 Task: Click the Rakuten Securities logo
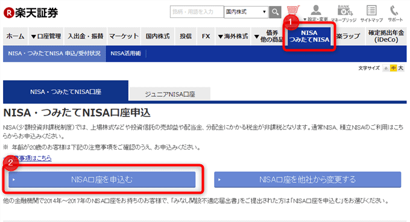pyautogui.click(x=31, y=13)
